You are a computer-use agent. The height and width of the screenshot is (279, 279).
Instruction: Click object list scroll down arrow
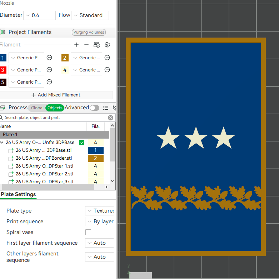(112, 181)
